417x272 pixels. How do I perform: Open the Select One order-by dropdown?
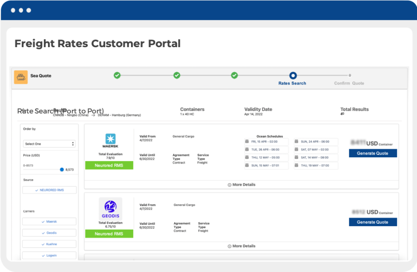49,144
